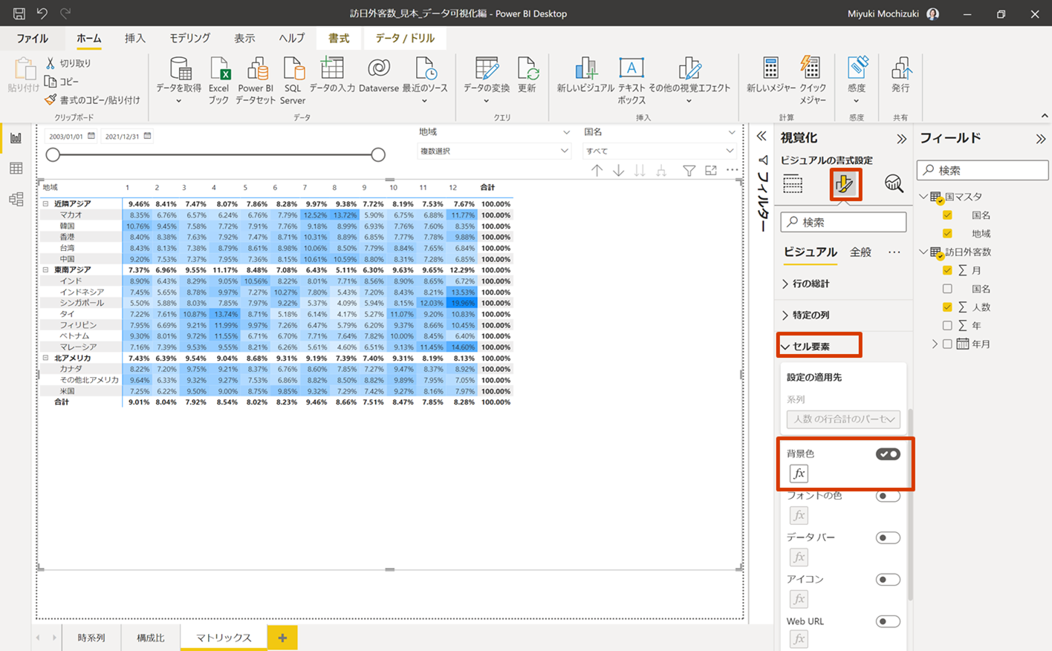Click the Undo arrow in title bar

click(x=42, y=13)
